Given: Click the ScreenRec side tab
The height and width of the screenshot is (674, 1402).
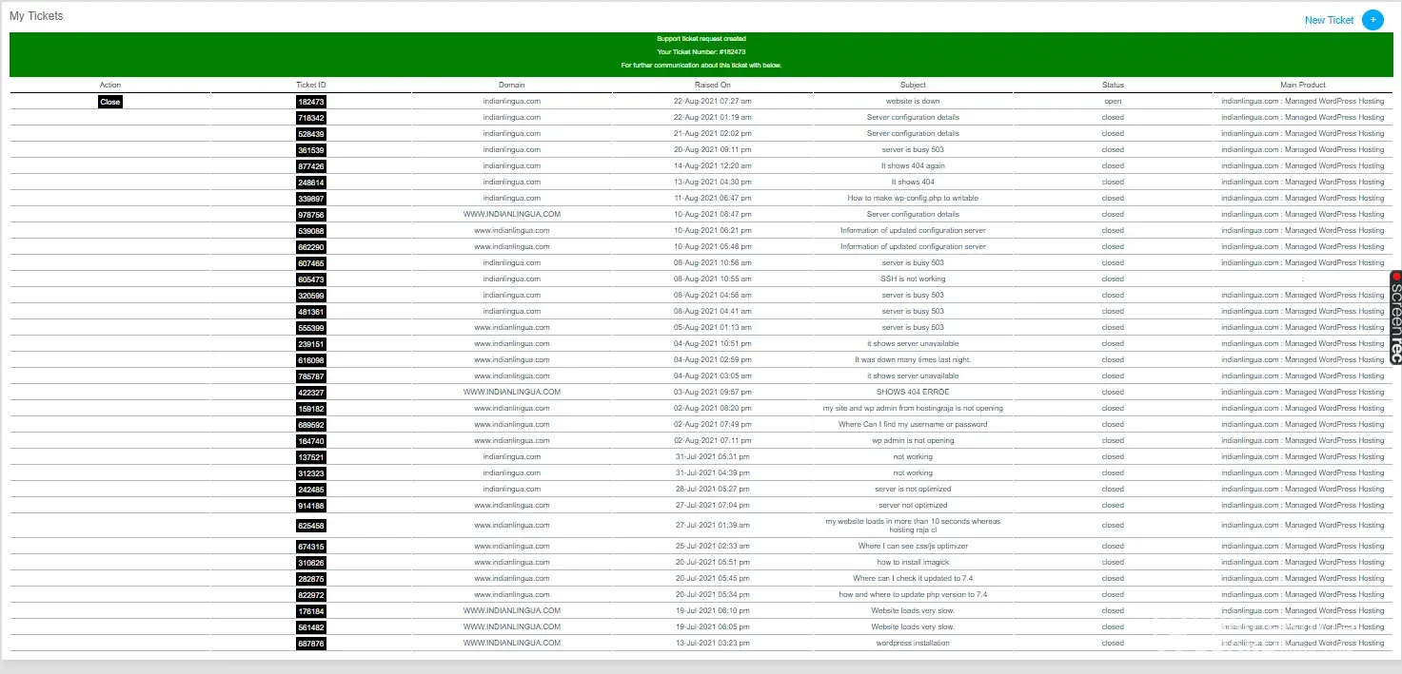Looking at the screenshot, I should (x=1395, y=317).
